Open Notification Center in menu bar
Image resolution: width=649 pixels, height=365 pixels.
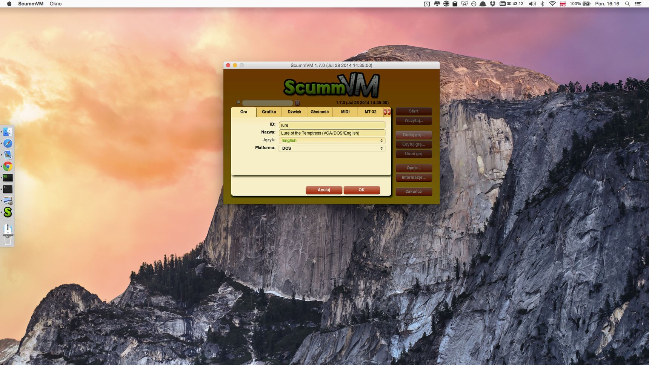point(638,4)
